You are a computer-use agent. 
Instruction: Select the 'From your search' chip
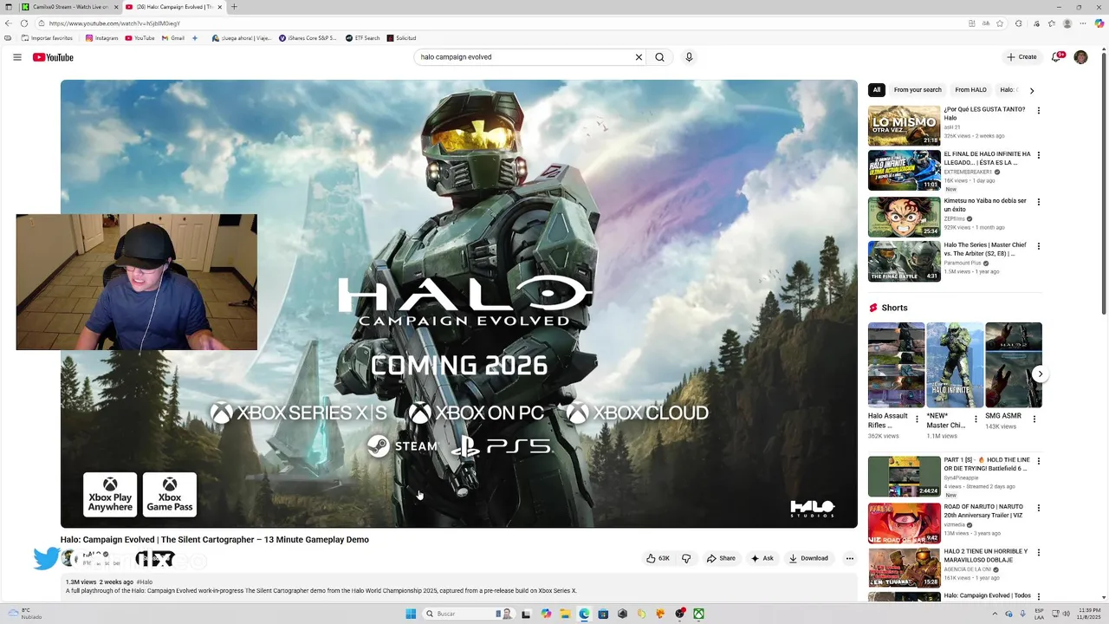pos(918,90)
